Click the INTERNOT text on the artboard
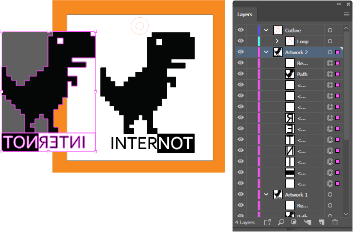The image size is (353, 232). tap(153, 143)
